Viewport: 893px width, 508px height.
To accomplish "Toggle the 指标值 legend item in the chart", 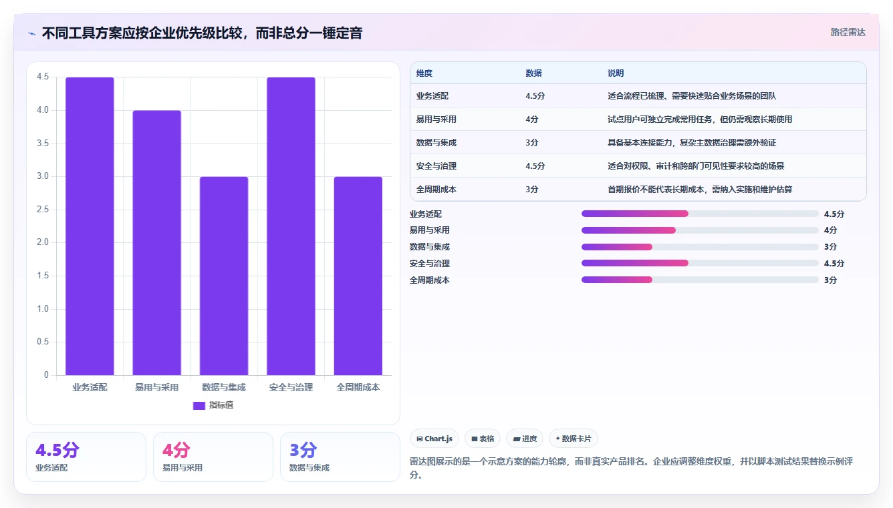I will coord(213,405).
